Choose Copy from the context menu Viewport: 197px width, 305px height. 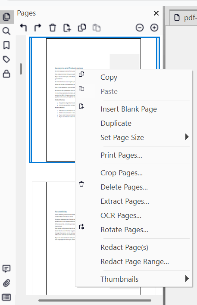[x=134, y=77]
